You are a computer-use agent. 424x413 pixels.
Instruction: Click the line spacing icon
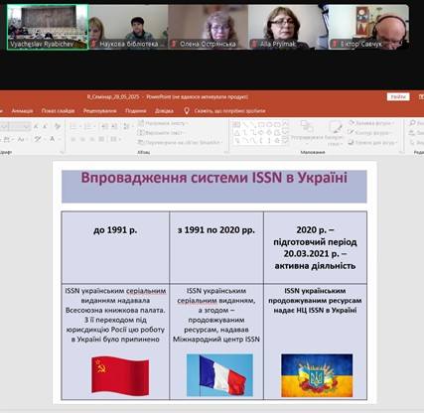[126, 126]
